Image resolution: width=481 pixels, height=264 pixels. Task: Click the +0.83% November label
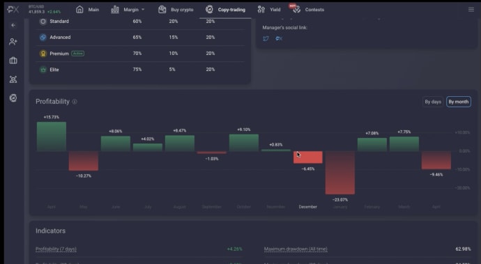pos(276,145)
